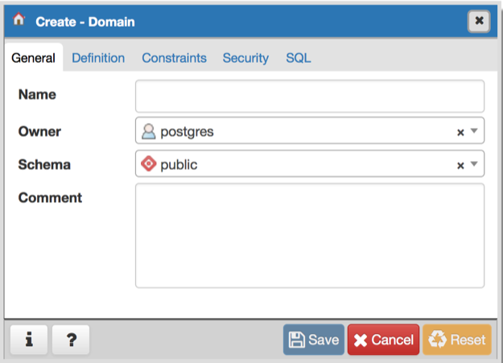This screenshot has height=363, width=503.
Task: Focus the Name input field
Action: 309,96
